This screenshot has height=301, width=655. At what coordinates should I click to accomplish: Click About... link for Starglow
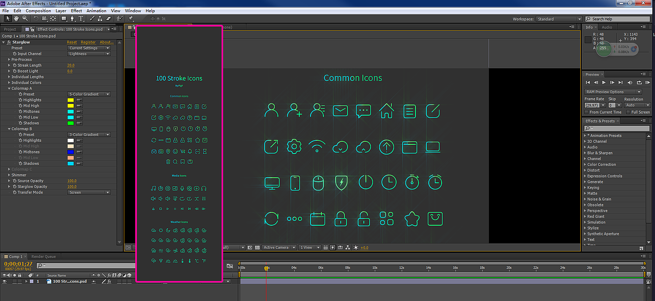click(106, 42)
